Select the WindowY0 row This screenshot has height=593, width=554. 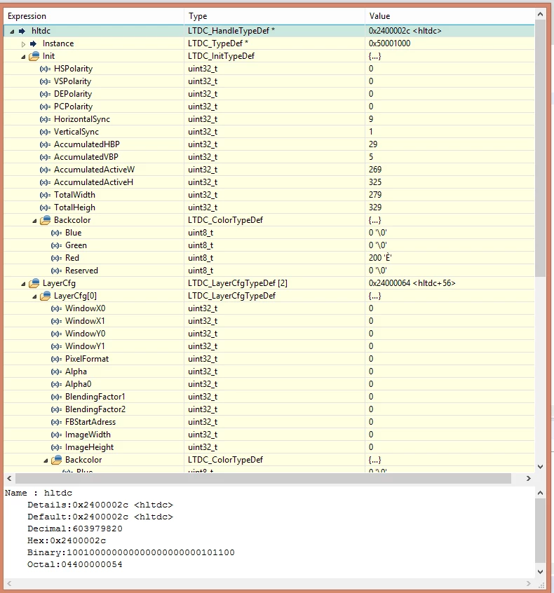[x=269, y=334]
